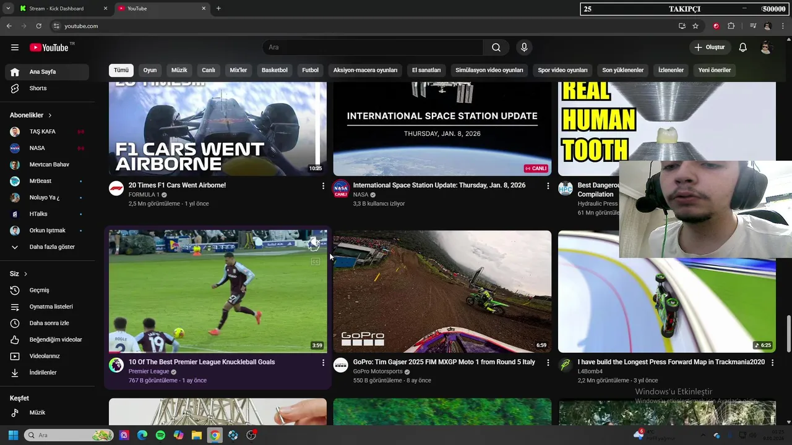Image resolution: width=792 pixels, height=445 pixels.
Task: Open the FORMULA 1 channel link
Action: pos(144,195)
